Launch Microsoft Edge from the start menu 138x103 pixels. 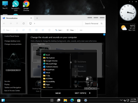pos(50,64)
